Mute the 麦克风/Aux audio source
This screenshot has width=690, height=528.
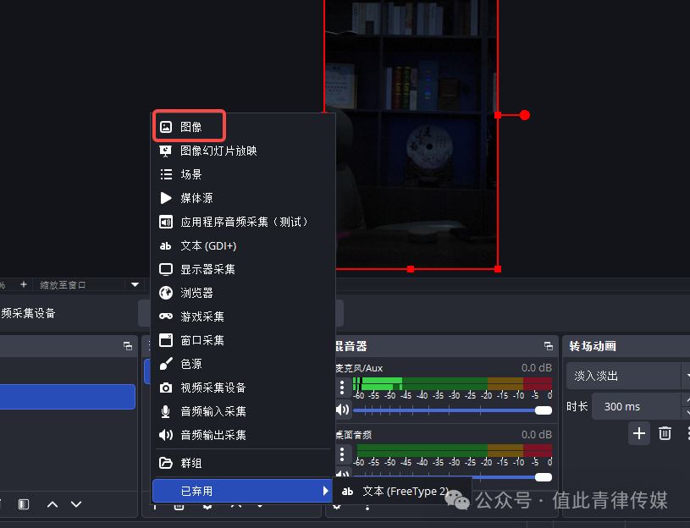pyautogui.click(x=344, y=410)
